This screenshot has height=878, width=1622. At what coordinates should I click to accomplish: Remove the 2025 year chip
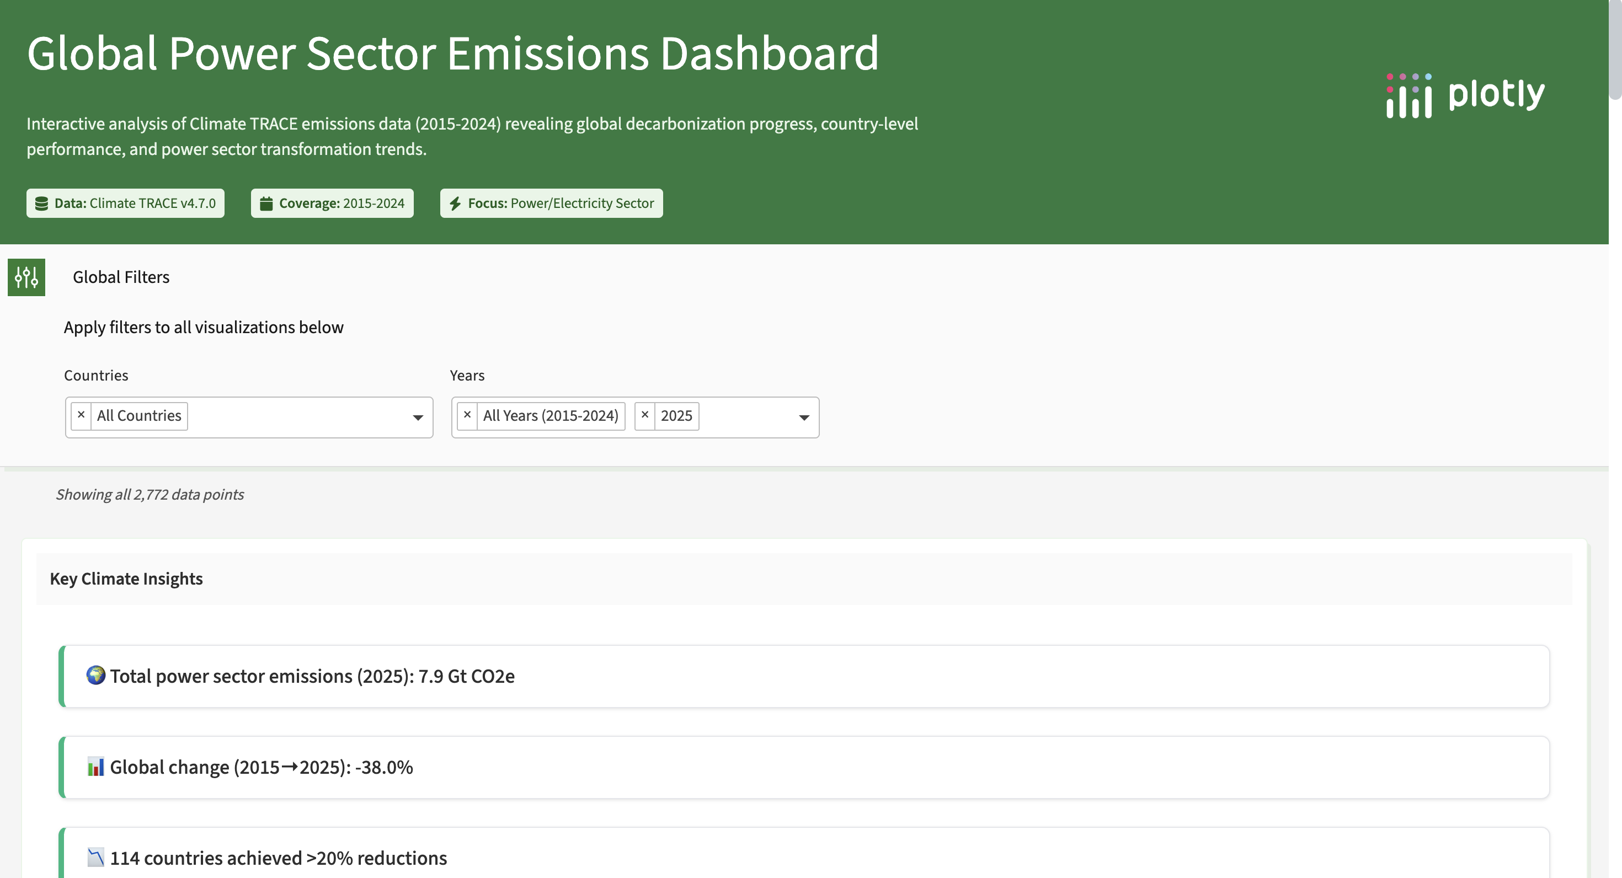pyautogui.click(x=645, y=415)
